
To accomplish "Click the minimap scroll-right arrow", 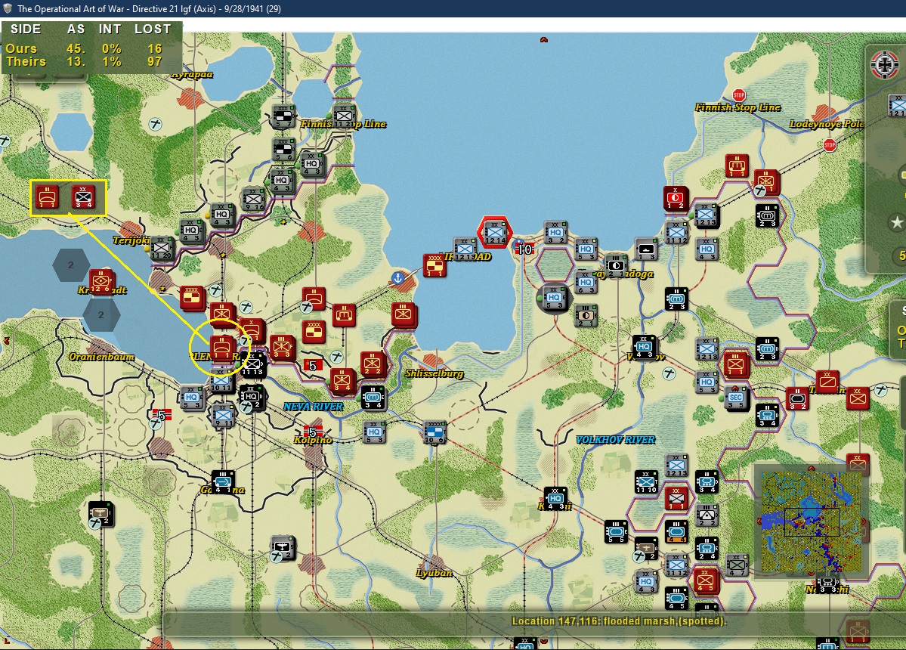I will 864,522.
